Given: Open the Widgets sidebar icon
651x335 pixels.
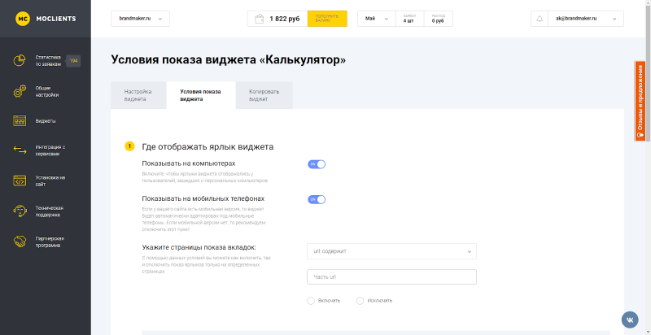Looking at the screenshot, I should pyautogui.click(x=20, y=121).
